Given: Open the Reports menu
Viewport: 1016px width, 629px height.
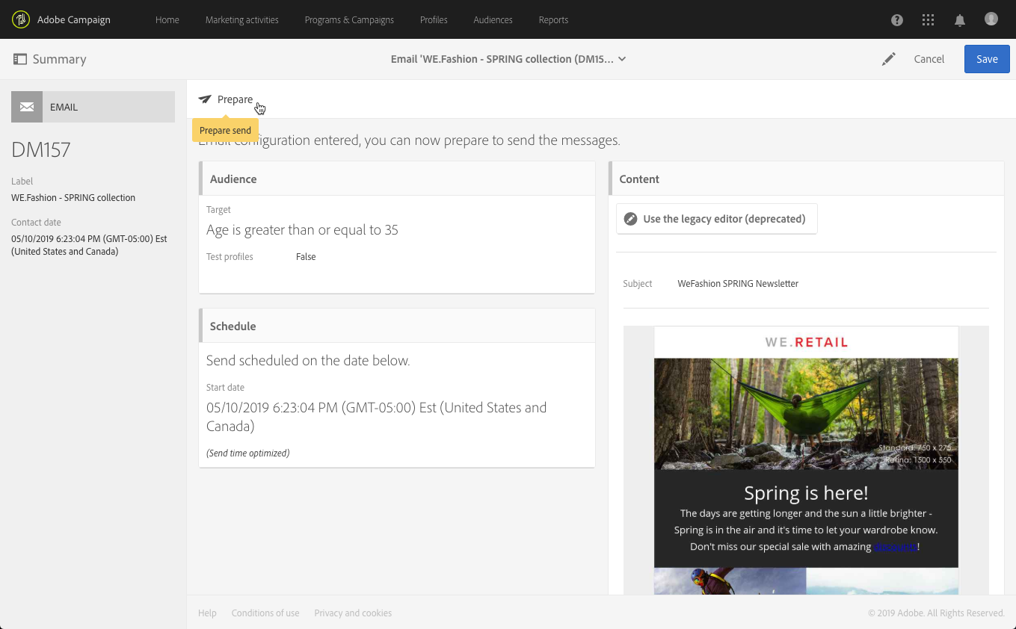Looking at the screenshot, I should click(553, 20).
